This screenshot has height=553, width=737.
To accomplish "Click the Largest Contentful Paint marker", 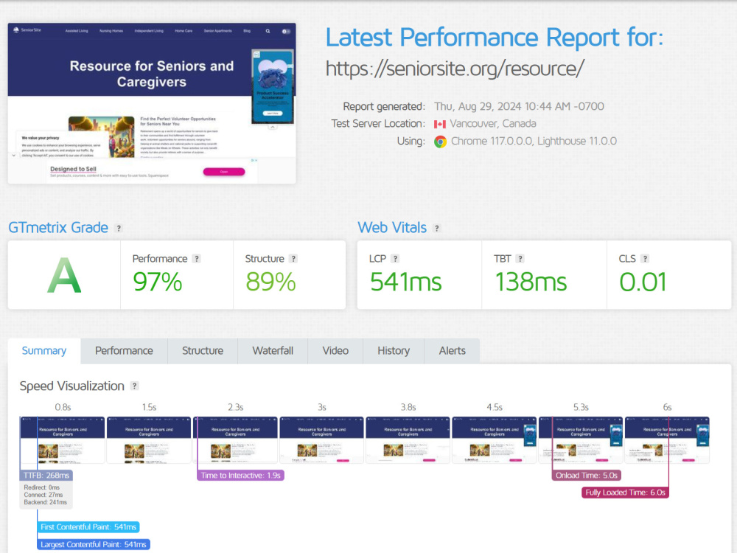I will click(94, 545).
